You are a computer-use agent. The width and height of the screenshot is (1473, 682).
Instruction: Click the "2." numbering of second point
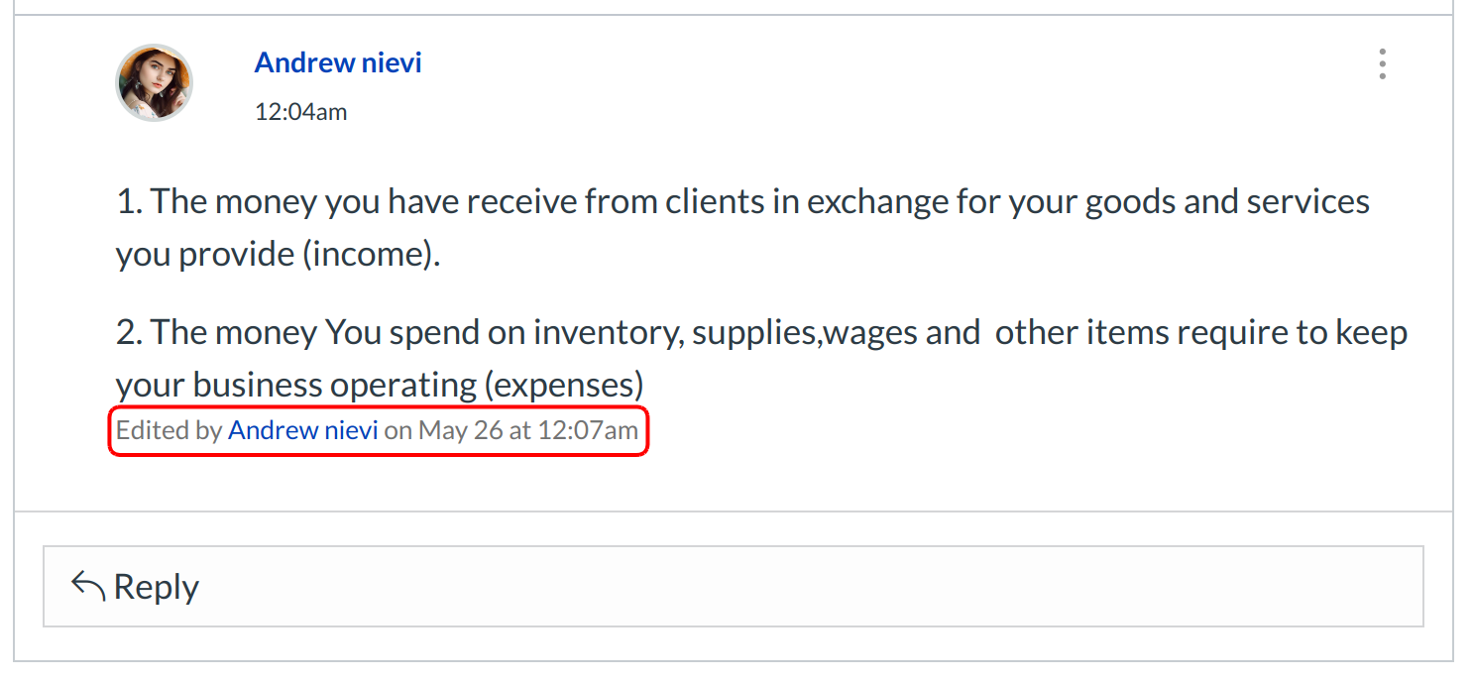point(130,332)
